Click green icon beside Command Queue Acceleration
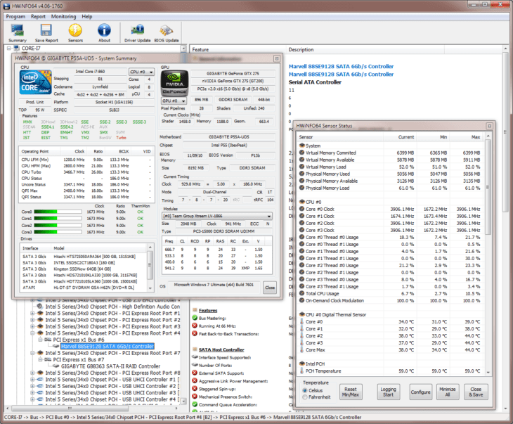The width and height of the screenshot is (513, 424). point(195,404)
